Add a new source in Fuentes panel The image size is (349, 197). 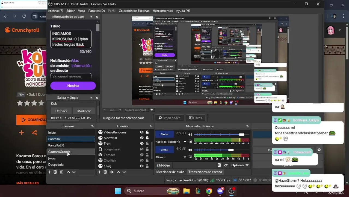[x=99, y=172]
